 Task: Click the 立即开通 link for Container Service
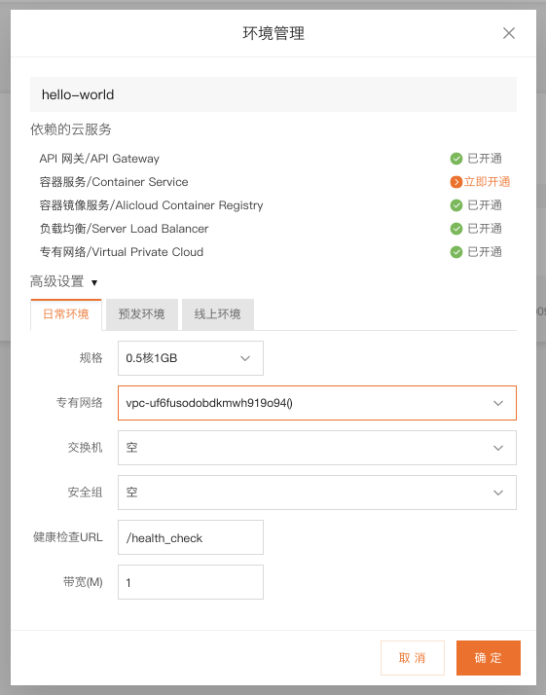[x=487, y=182]
